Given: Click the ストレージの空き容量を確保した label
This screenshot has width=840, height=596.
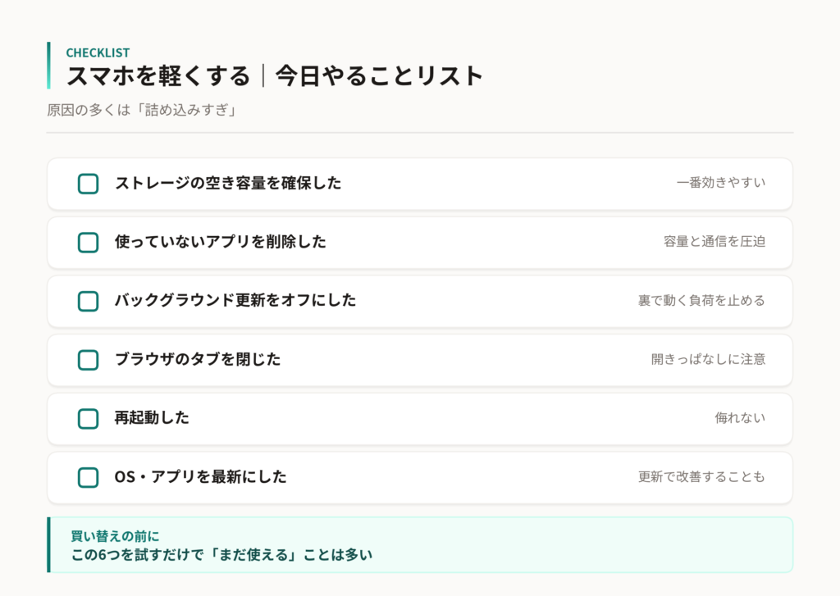Looking at the screenshot, I should click(228, 183).
